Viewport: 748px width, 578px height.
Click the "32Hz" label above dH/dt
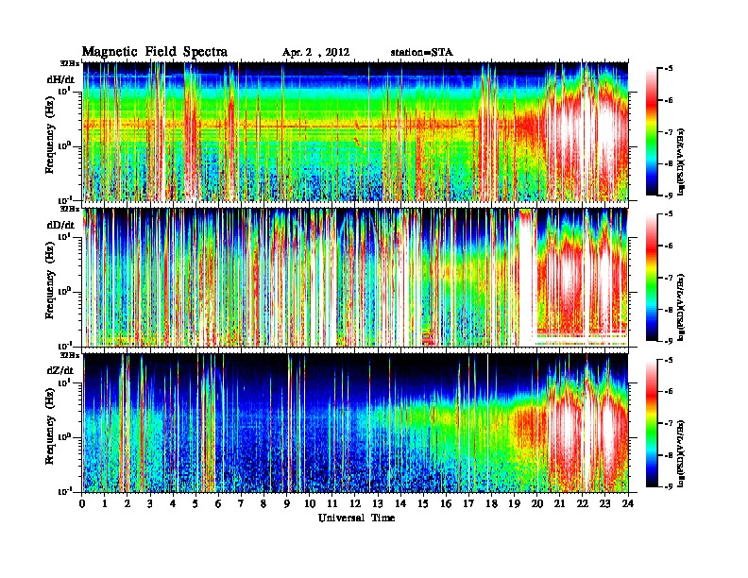coord(70,63)
